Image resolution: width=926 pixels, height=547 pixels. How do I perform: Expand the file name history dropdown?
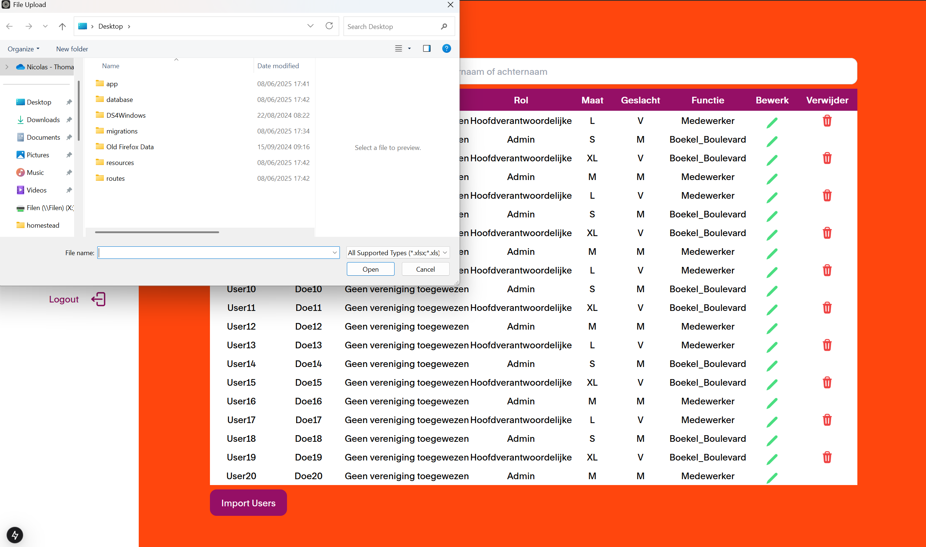click(334, 253)
